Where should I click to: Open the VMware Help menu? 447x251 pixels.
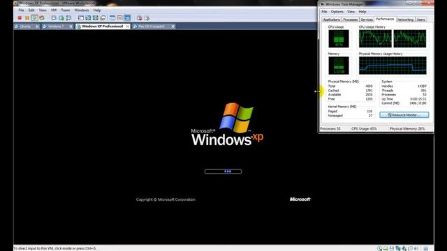tap(97, 10)
